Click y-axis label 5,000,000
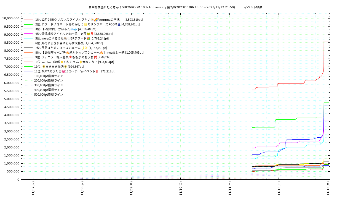 12,99
